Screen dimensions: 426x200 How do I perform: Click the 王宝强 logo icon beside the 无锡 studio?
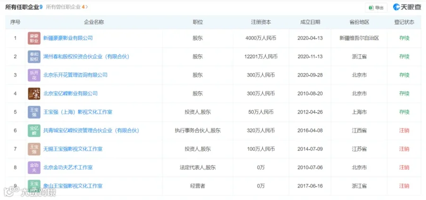[34, 149]
